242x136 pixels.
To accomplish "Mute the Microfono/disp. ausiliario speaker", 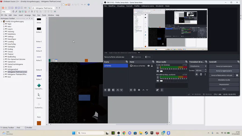I will coord(158,81).
